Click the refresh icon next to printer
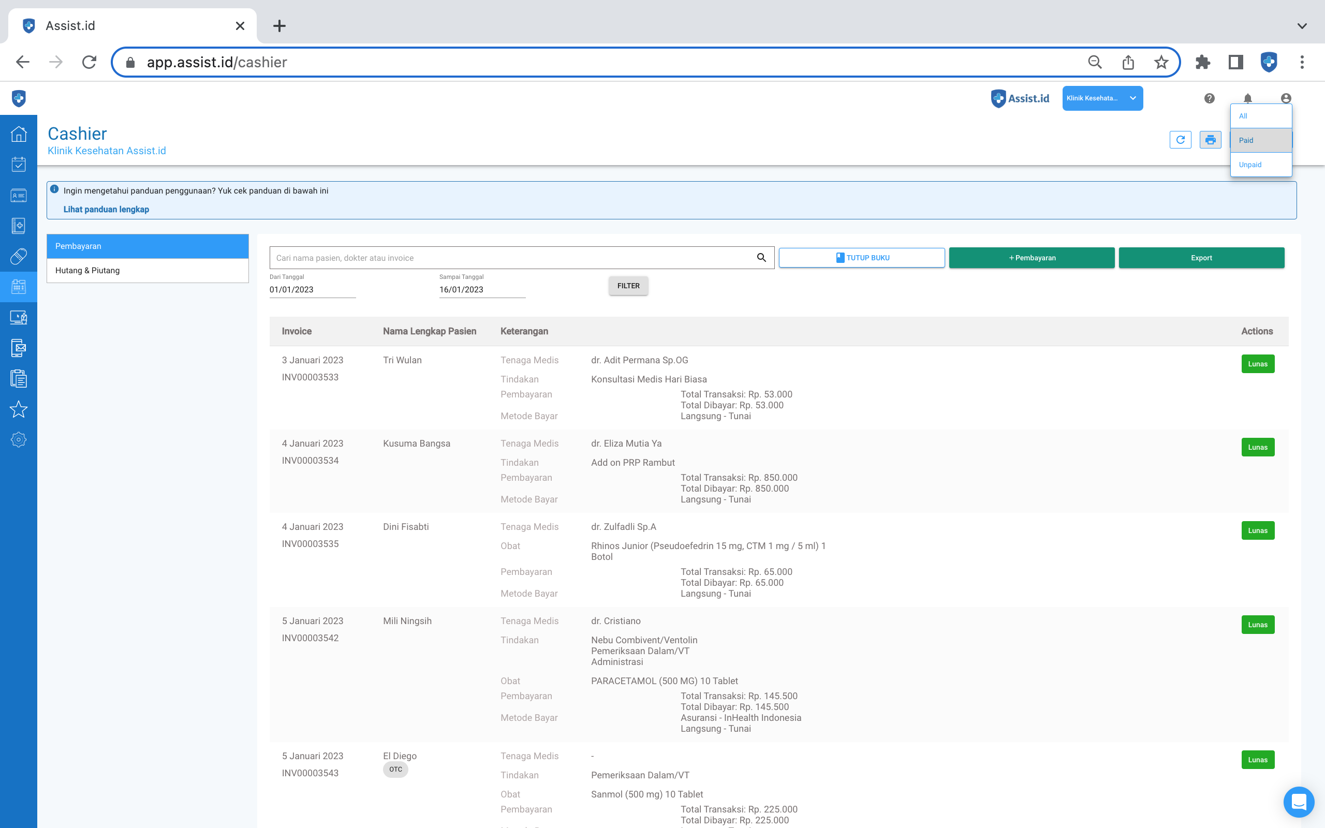The image size is (1325, 828). [x=1180, y=140]
